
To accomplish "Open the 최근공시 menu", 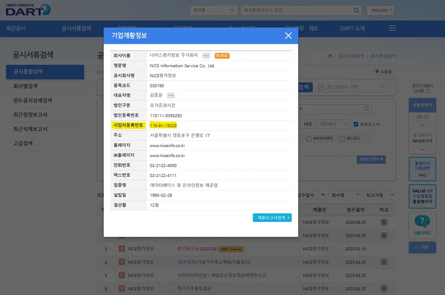I will pyautogui.click(x=16, y=29).
